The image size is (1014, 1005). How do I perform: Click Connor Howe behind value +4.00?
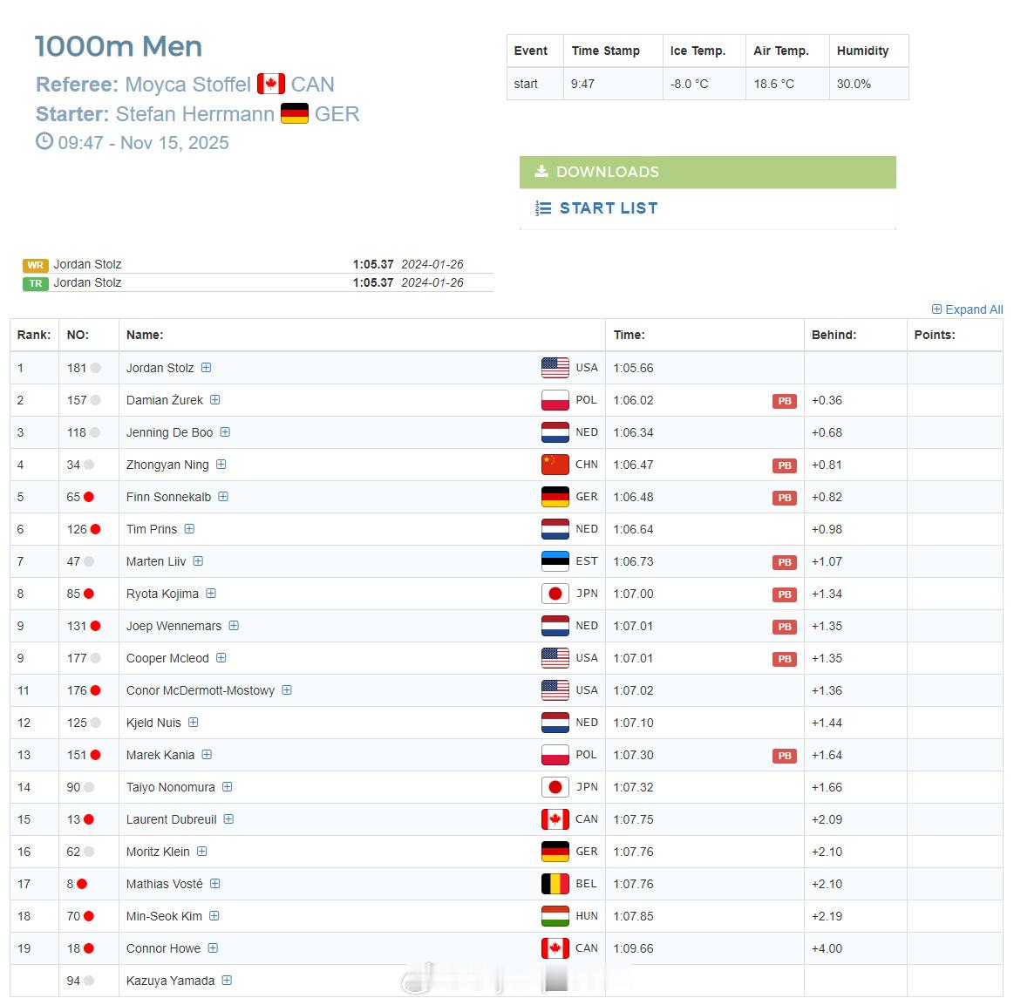(827, 948)
